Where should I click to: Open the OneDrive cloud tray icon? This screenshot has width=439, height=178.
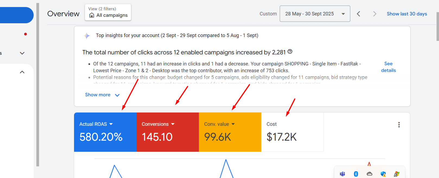tap(370, 174)
